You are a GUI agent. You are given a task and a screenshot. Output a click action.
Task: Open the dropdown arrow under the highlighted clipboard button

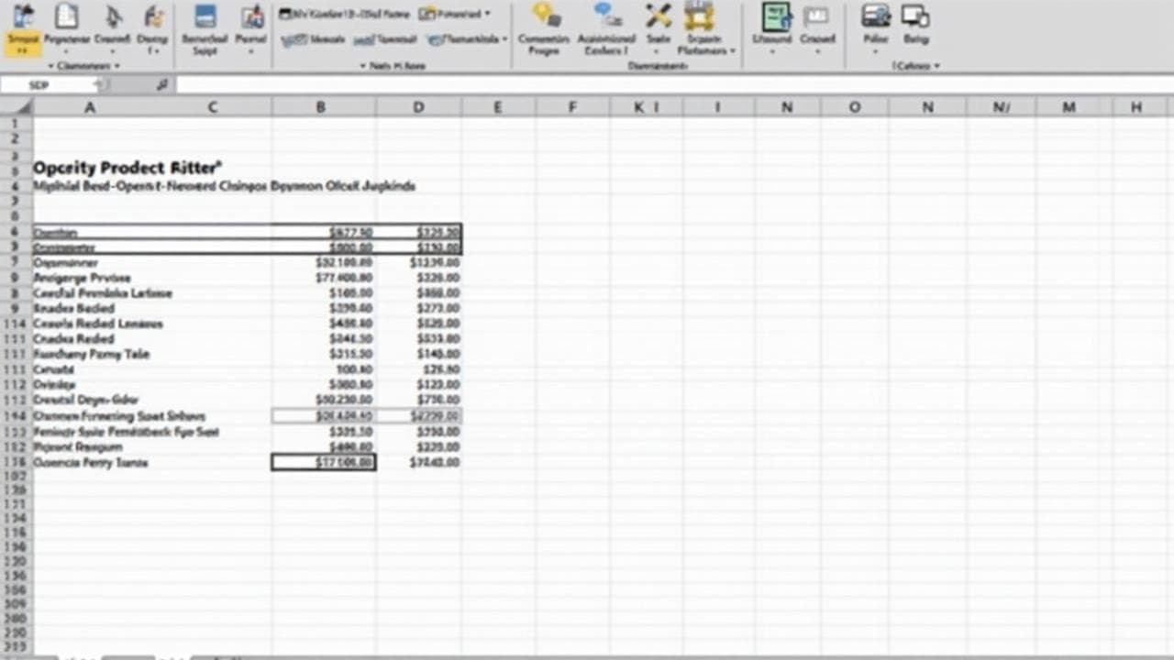click(24, 51)
